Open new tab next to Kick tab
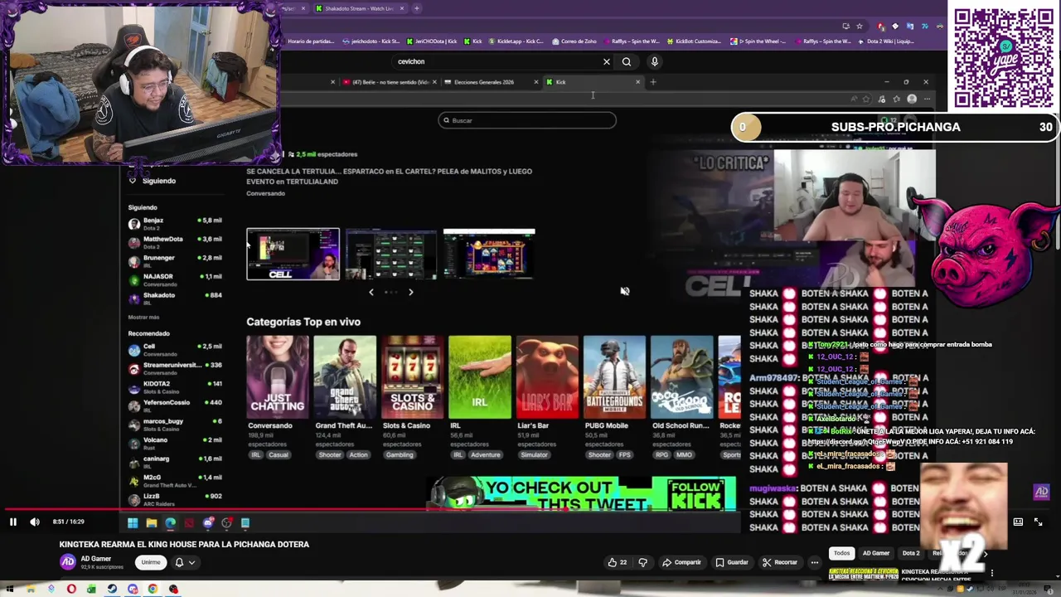 point(653,82)
